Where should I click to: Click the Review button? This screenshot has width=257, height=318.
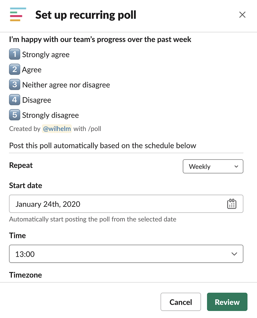(227, 302)
